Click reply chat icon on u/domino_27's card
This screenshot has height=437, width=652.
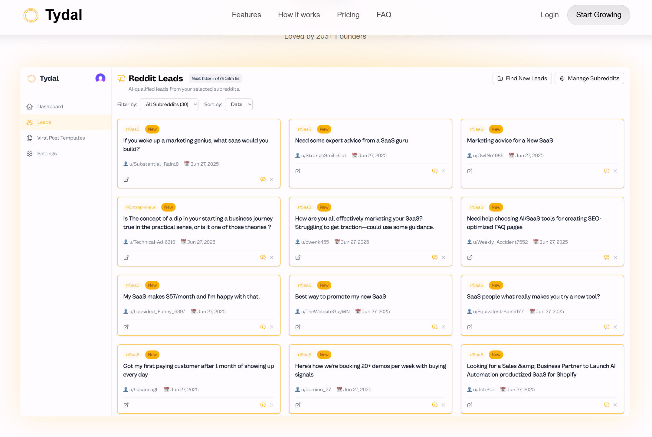(435, 405)
